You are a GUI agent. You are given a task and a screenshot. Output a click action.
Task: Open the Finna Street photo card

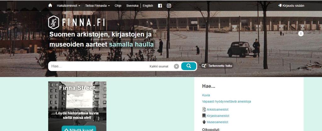click(x=77, y=106)
